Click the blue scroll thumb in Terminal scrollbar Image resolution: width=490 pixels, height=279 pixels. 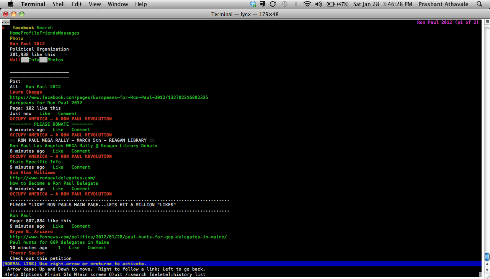[487, 257]
